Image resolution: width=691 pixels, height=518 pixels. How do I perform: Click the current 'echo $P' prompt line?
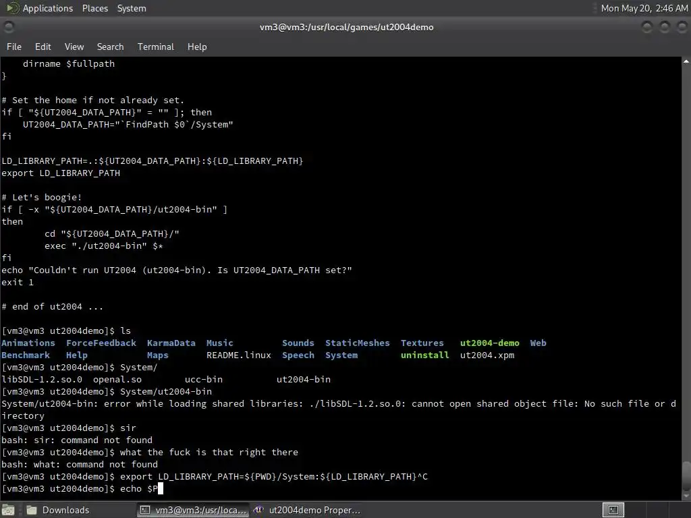coord(82,488)
